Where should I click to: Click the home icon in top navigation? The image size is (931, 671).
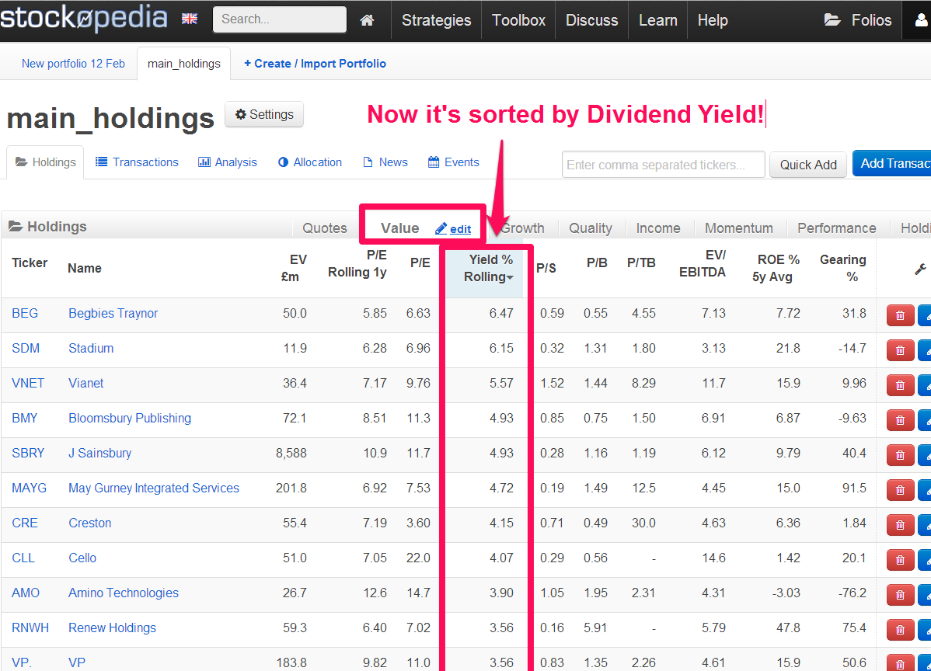[x=367, y=20]
